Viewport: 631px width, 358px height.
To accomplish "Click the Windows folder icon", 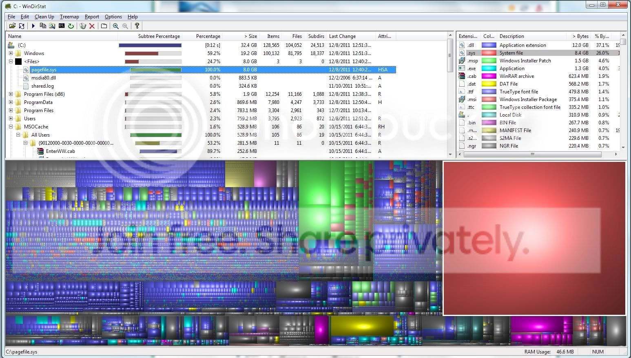I will (x=18, y=53).
